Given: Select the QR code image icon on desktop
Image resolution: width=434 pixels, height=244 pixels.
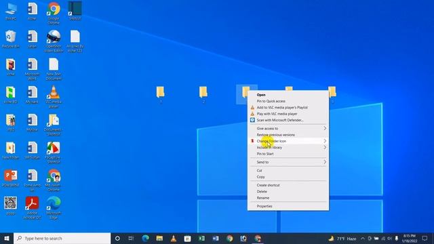Looking at the screenshot, I should click(x=11, y=206).
